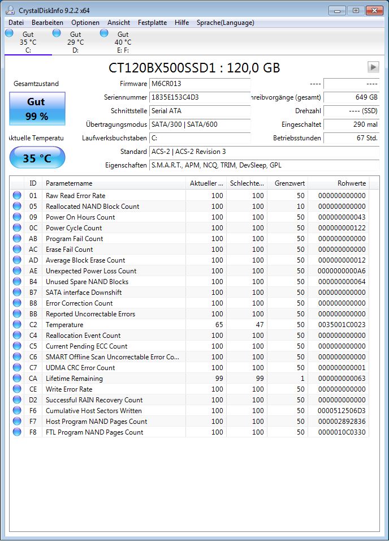Select the C: drive status icon

(x=9, y=33)
